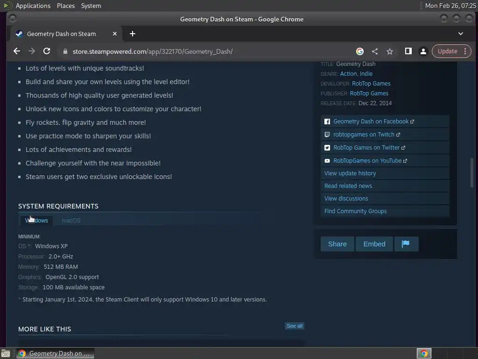Open a new tab with plus button
Viewport: 478px width, 359px height.
(x=132, y=34)
